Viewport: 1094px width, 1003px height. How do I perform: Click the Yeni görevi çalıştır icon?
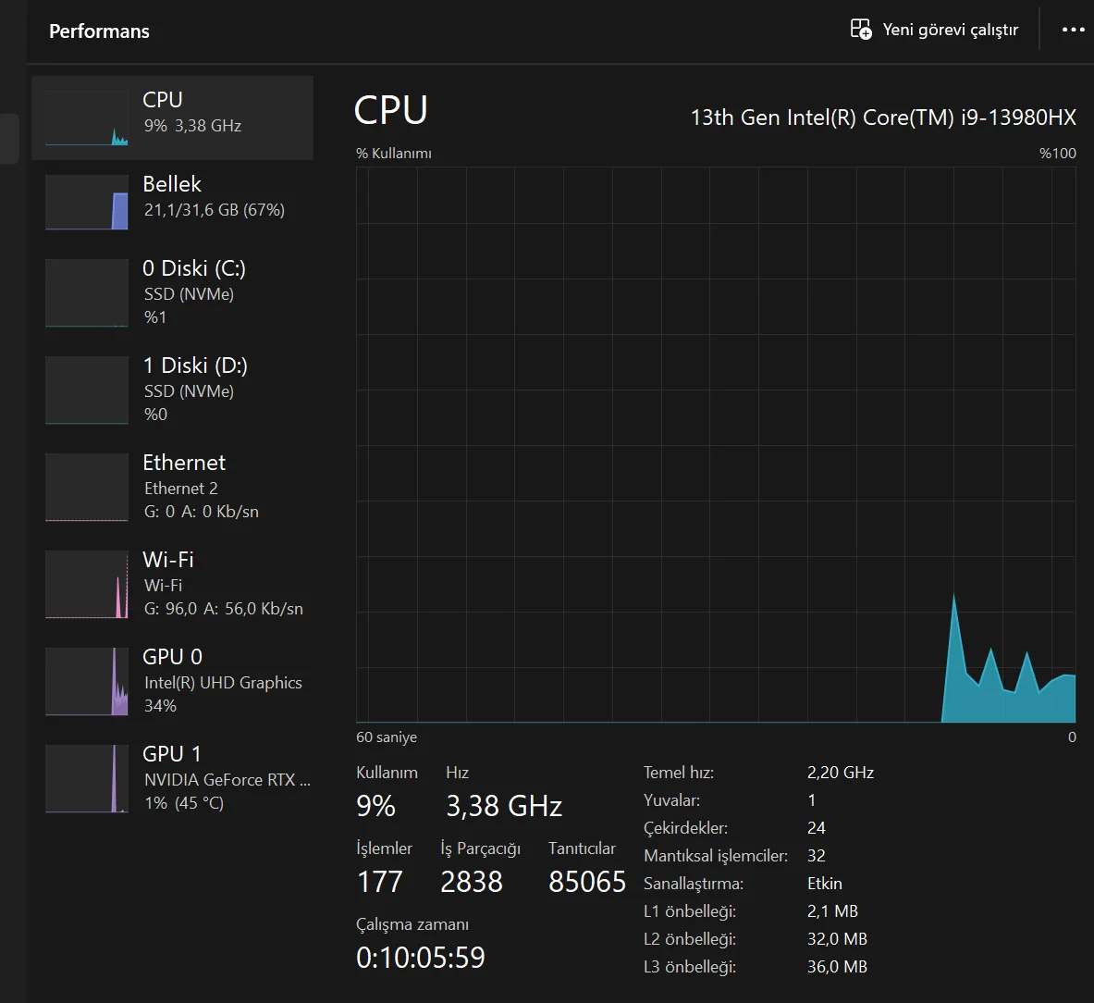click(x=861, y=30)
